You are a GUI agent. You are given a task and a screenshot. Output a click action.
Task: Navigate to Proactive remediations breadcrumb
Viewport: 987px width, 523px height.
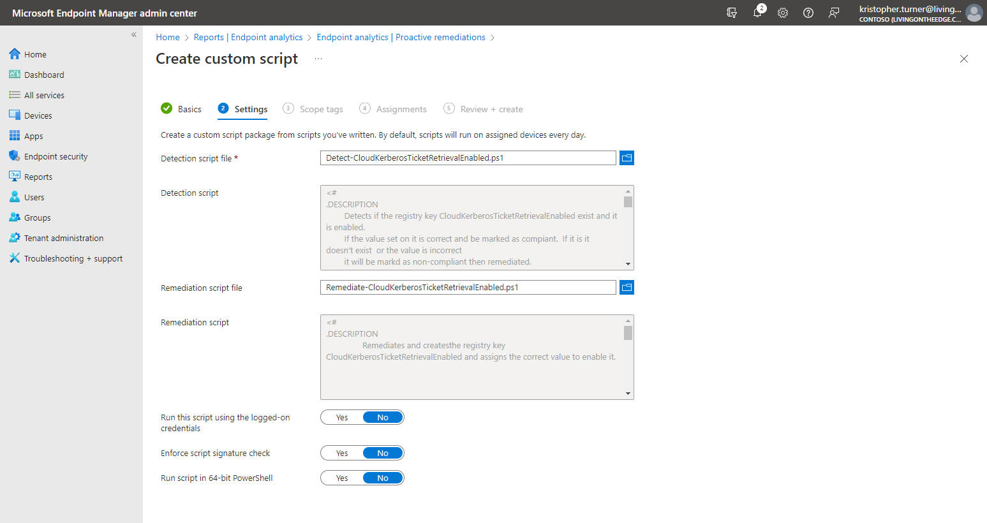[401, 37]
